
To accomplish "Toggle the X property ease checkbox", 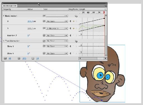I will point(44,21).
